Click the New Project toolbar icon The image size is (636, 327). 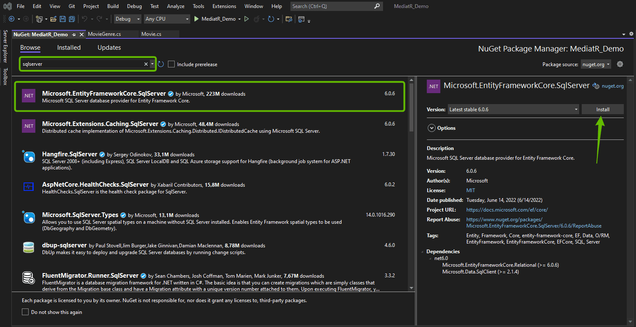(x=40, y=19)
